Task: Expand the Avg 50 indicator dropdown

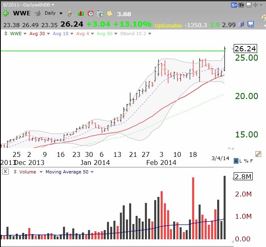Action: click(116, 34)
